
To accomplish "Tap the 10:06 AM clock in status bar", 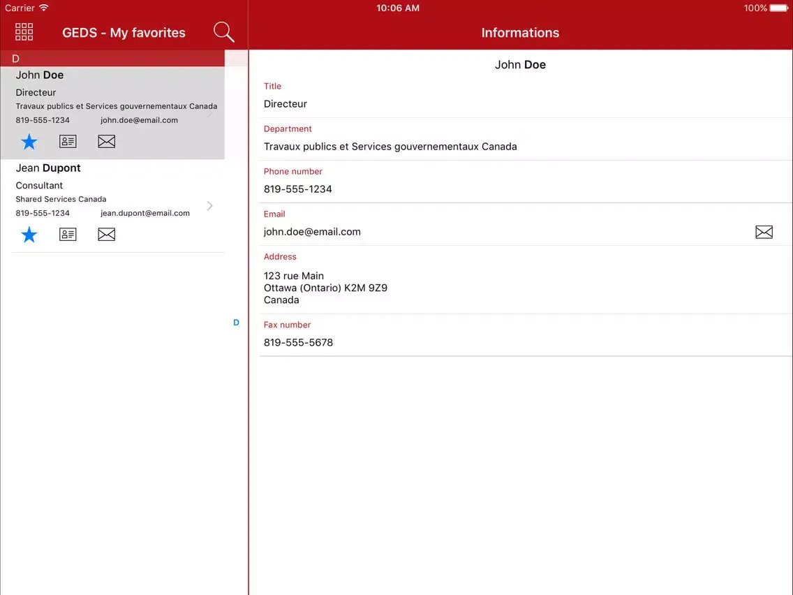I will point(398,8).
